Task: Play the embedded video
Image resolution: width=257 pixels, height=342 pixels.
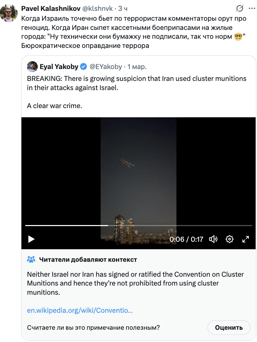Action: click(x=31, y=239)
